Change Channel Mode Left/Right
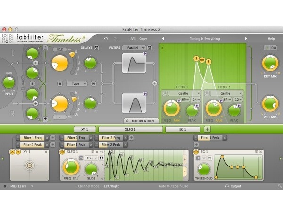Screen dimensions: 283x216 pyautogui.click(x=111, y=186)
